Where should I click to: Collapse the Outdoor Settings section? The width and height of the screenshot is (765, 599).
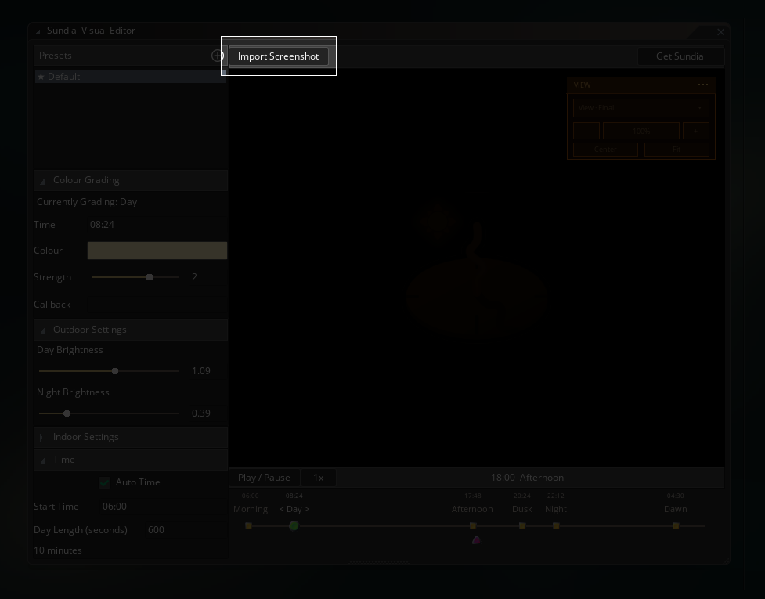pos(42,330)
